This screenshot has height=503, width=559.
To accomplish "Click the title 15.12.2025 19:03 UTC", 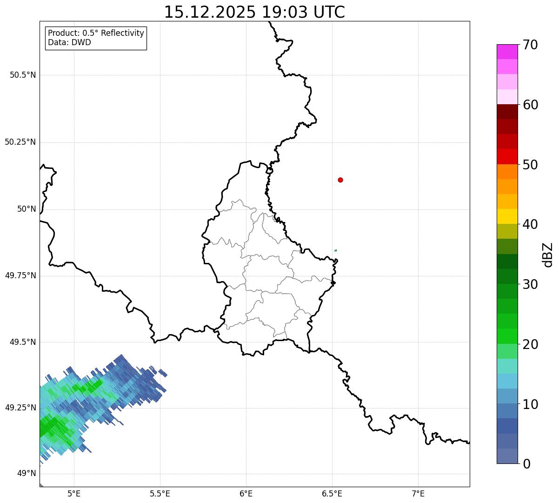I will click(254, 12).
